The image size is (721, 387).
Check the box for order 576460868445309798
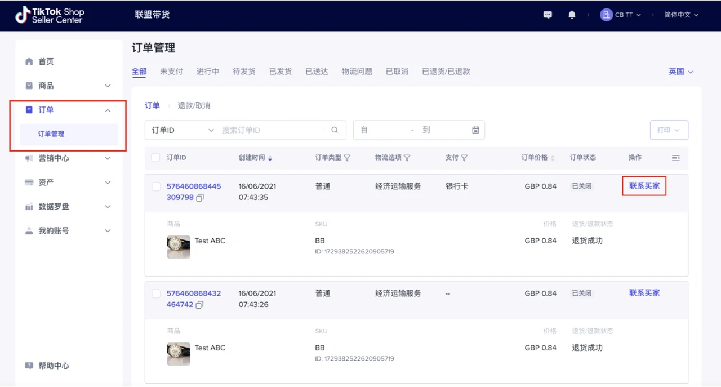157,186
